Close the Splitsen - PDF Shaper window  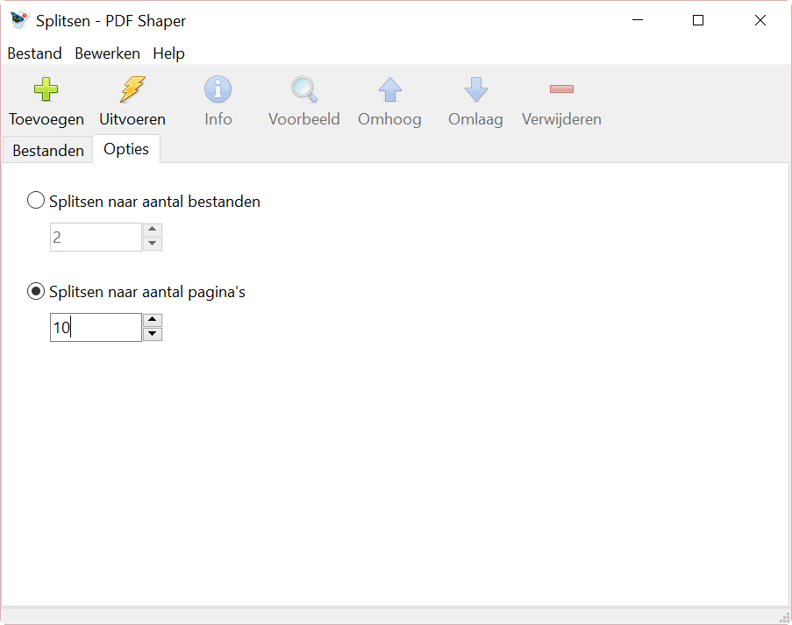[x=760, y=20]
